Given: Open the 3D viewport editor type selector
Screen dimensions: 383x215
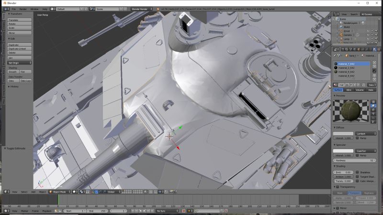Looking at the screenshot, I should 6,192.
